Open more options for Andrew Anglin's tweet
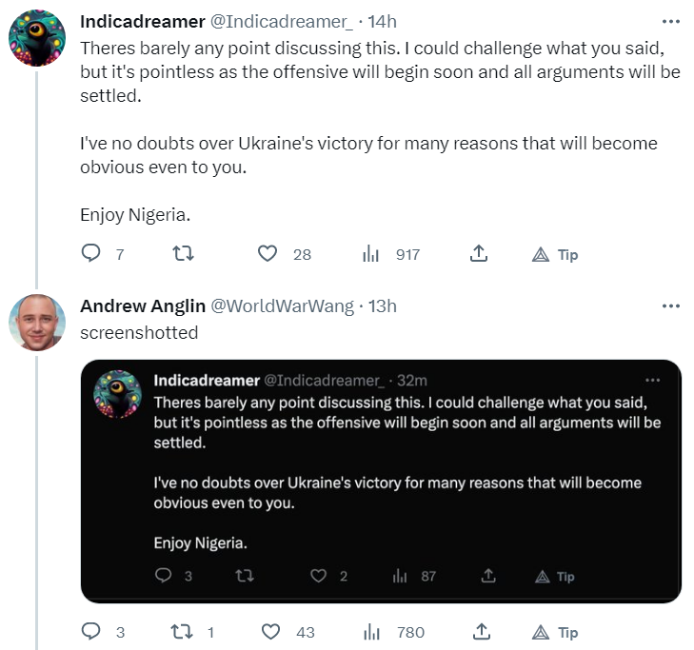694x650 pixels. tap(671, 305)
